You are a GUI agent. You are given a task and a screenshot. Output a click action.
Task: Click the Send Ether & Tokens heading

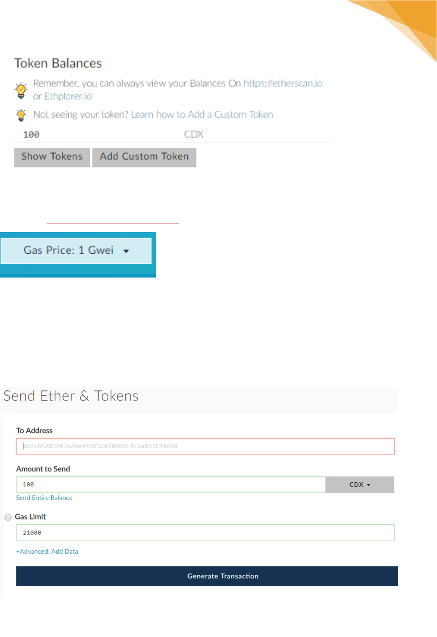tap(71, 396)
